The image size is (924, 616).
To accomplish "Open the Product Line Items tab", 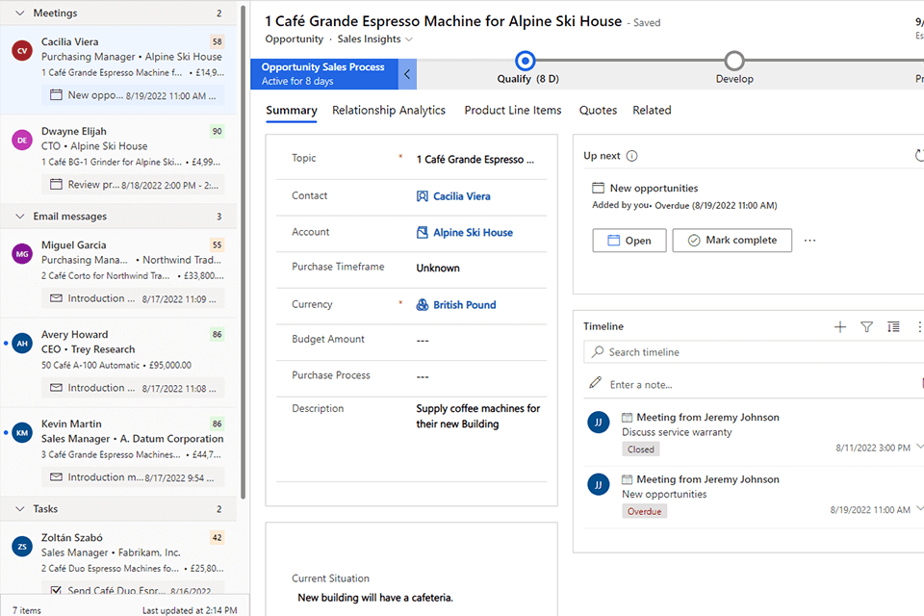I will [512, 111].
